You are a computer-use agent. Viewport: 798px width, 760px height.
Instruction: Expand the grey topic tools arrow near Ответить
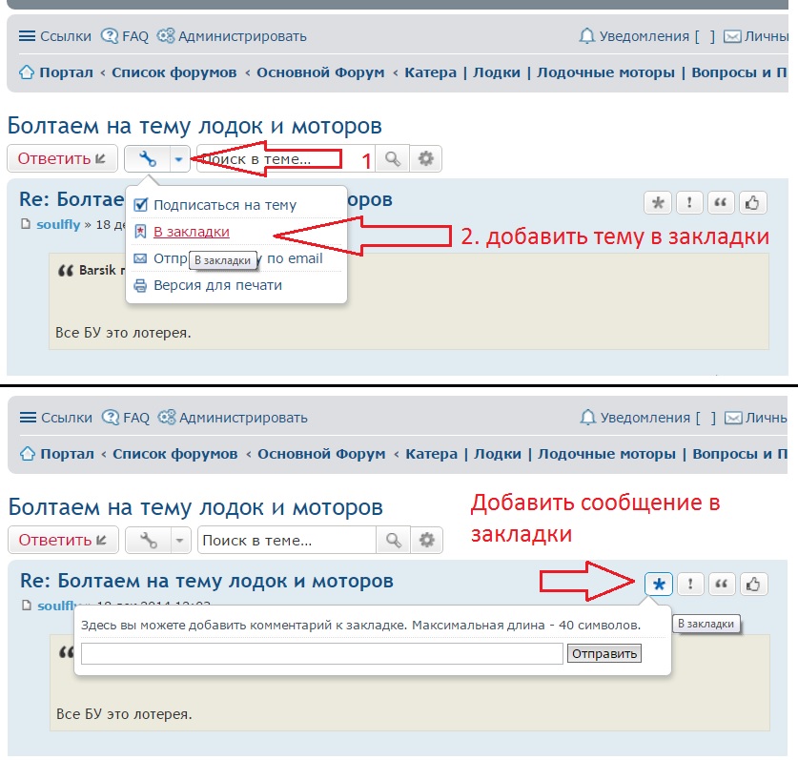click(179, 541)
